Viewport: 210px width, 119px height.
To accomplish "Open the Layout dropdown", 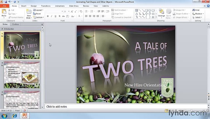I will 38,10.
